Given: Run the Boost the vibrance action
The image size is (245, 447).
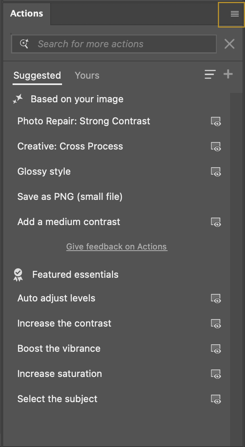Looking at the screenshot, I should coord(59,348).
